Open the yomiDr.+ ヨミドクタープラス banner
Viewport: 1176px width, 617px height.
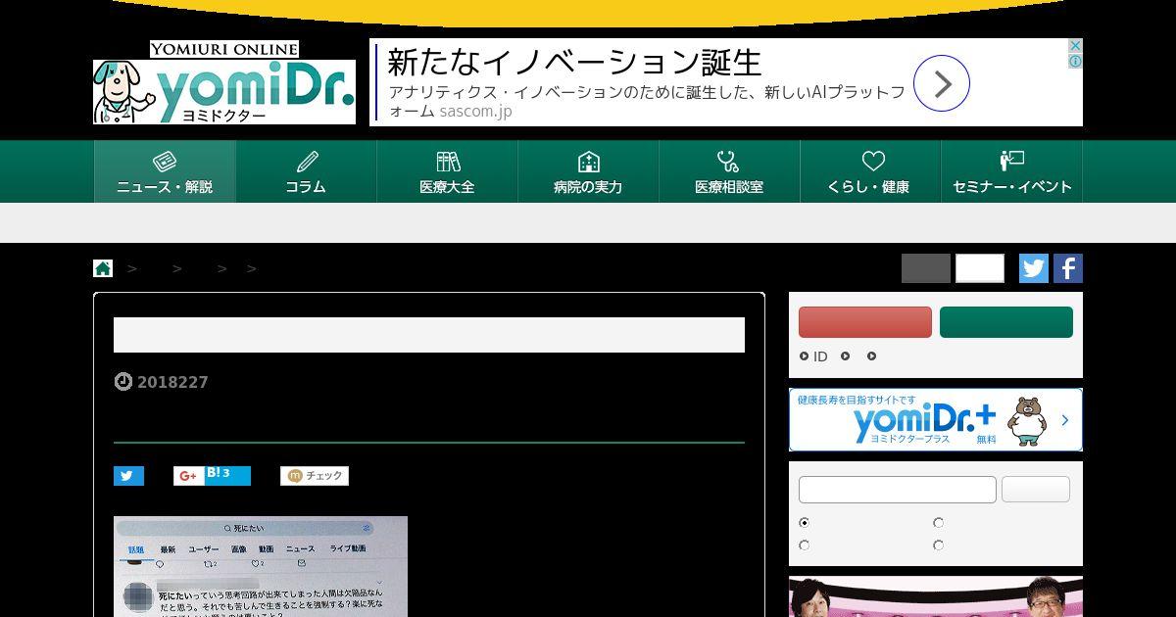click(x=936, y=420)
